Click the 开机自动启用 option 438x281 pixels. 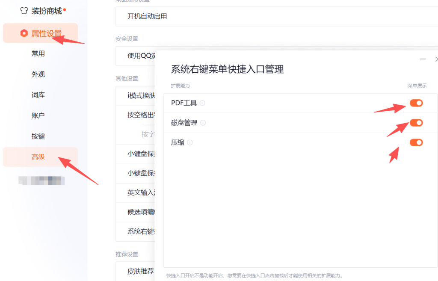point(147,17)
